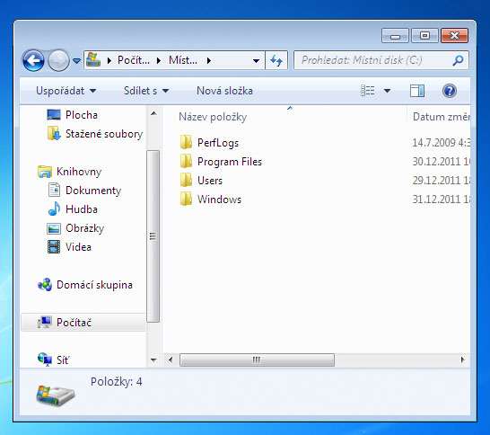The height and width of the screenshot is (435, 490).
Task: Open the Uspořádat menu
Action: point(66,91)
